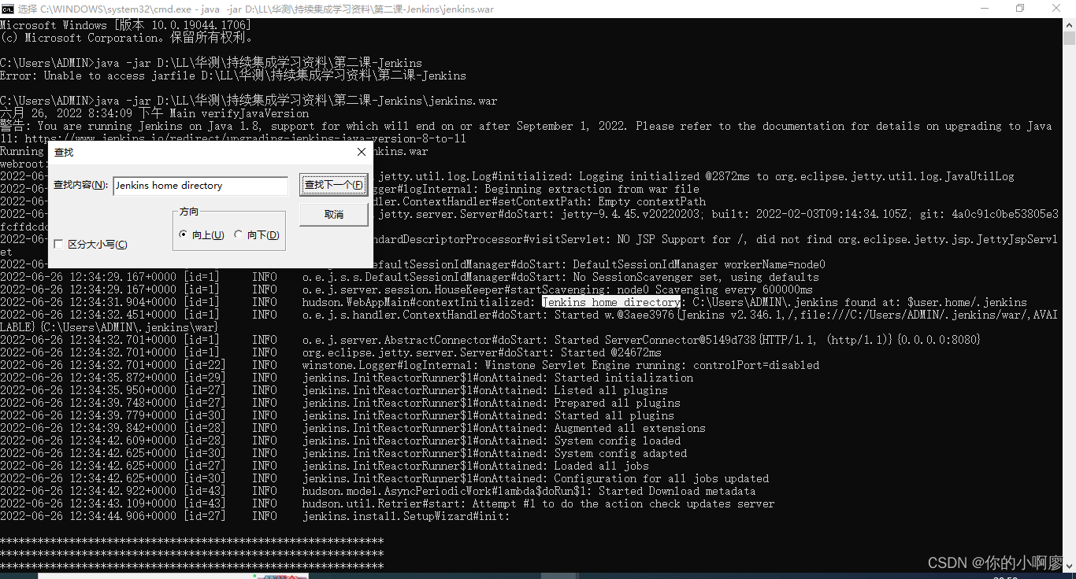Minimize the cmd.exe window
This screenshot has width=1076, height=579.
pyautogui.click(x=985, y=8)
